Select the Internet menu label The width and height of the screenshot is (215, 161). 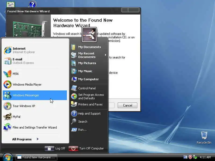pyautogui.click(x=19, y=49)
